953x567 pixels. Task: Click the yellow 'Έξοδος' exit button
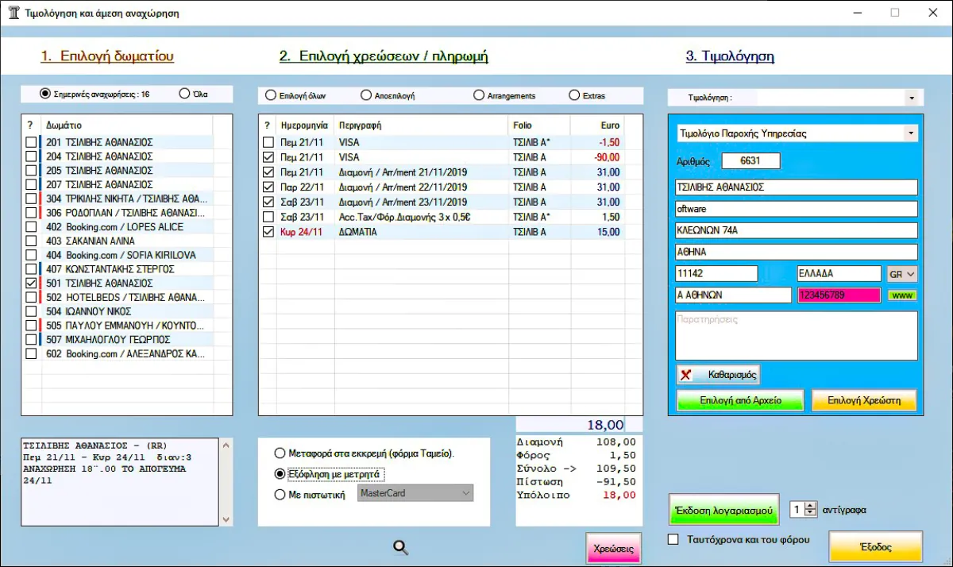pos(876,547)
